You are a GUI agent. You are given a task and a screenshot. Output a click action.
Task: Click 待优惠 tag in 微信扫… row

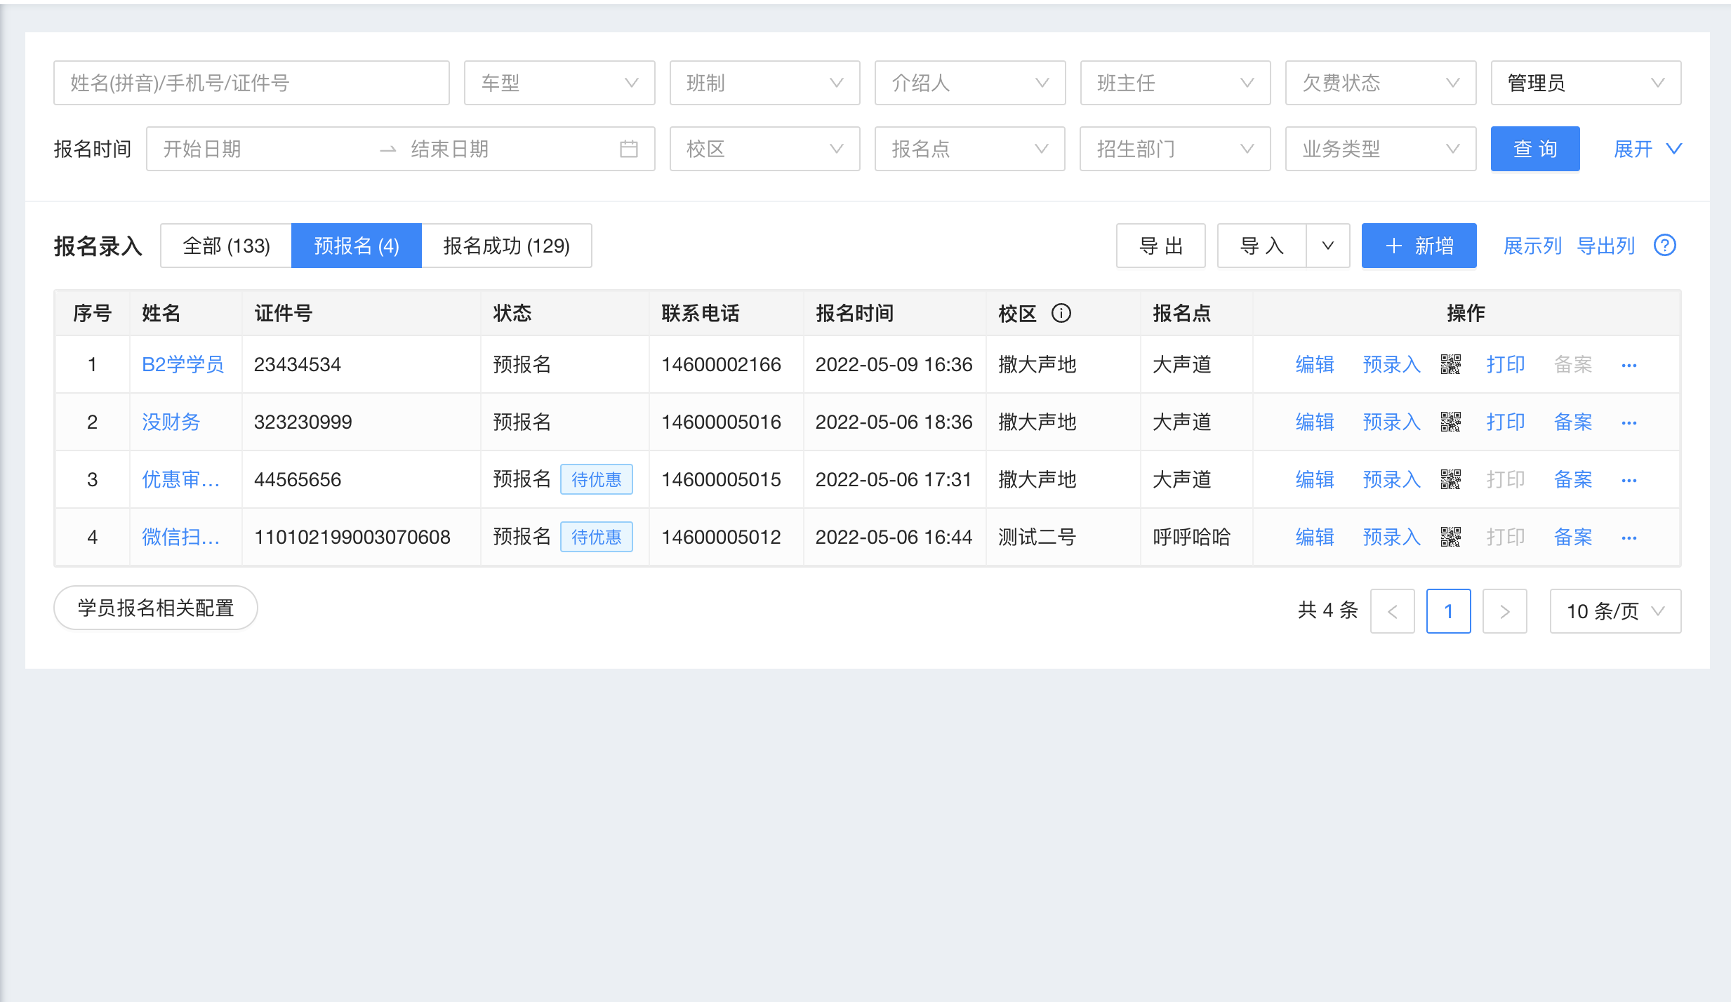click(x=597, y=537)
